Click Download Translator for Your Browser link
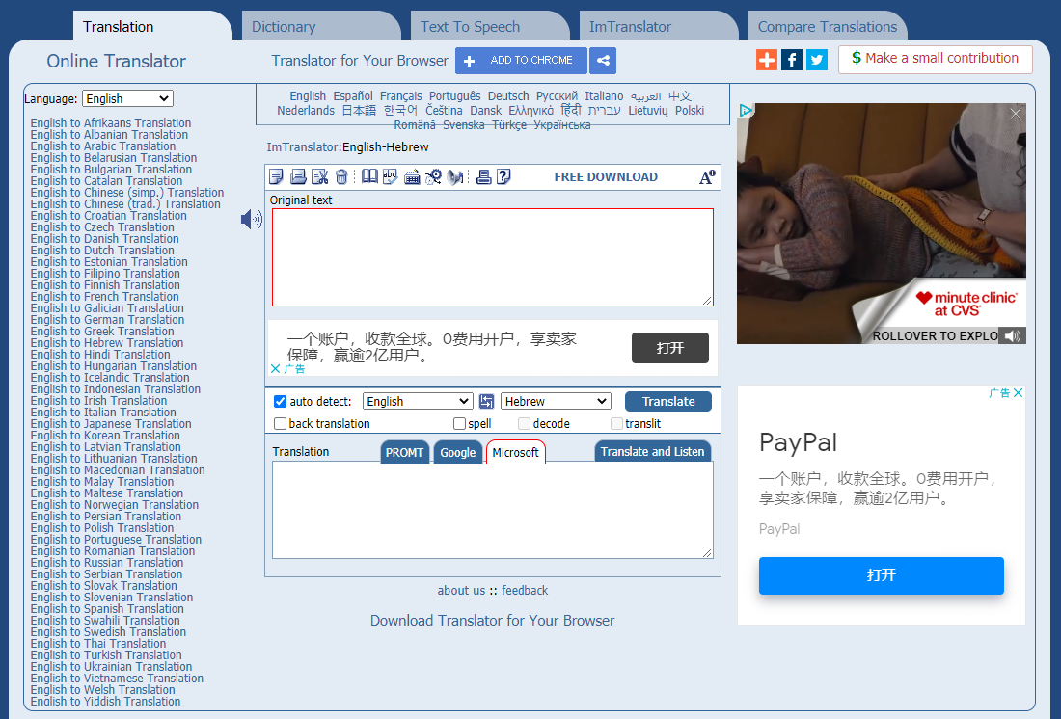The image size is (1061, 719). pos(492,621)
